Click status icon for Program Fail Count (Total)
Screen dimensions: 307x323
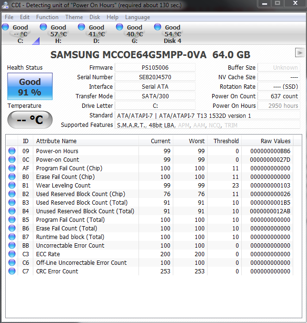pos(12,219)
